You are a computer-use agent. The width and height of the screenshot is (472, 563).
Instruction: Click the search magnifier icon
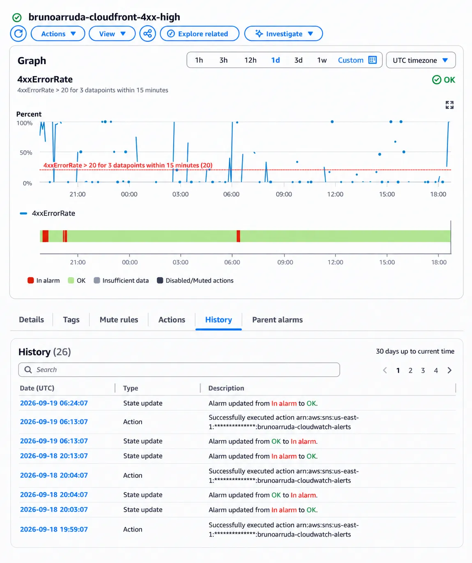28,370
